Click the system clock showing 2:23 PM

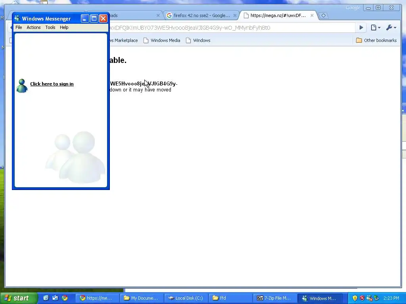point(391,298)
